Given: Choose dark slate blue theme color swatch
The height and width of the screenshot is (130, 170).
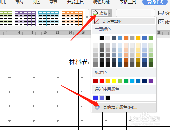Looking at the screenshot, I should pos(114,38).
